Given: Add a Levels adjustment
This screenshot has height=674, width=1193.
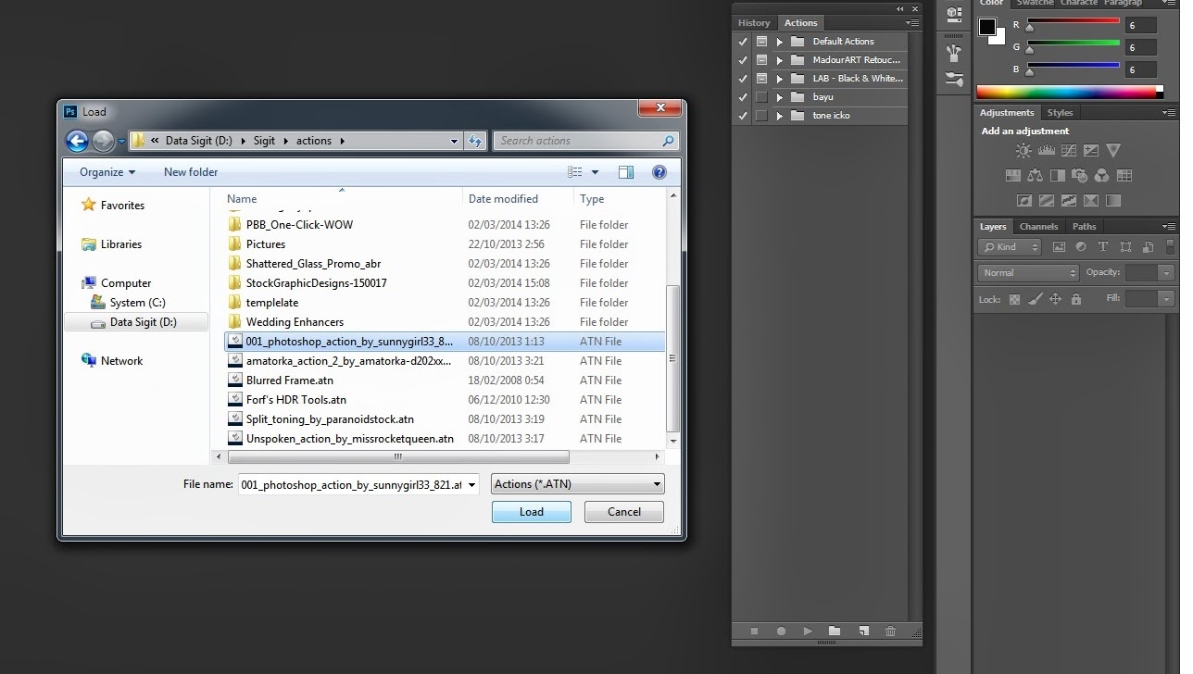Looking at the screenshot, I should point(1047,150).
